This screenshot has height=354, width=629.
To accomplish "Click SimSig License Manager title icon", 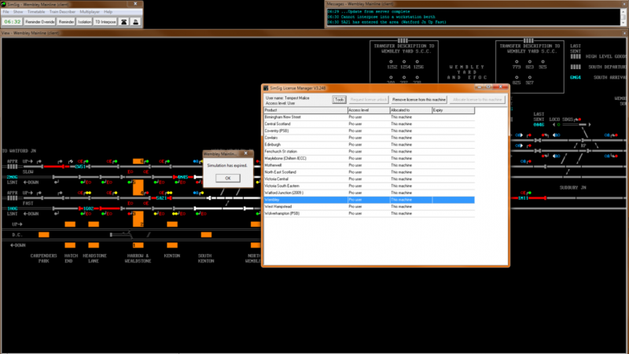I will pyautogui.click(x=266, y=88).
